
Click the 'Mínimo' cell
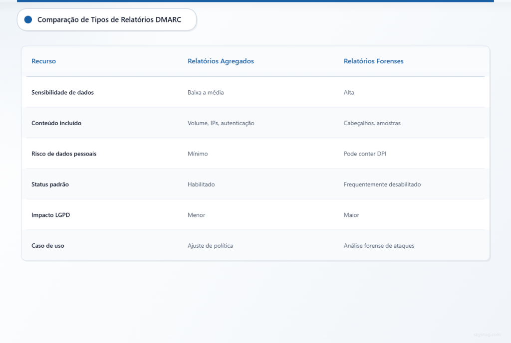tap(198, 154)
